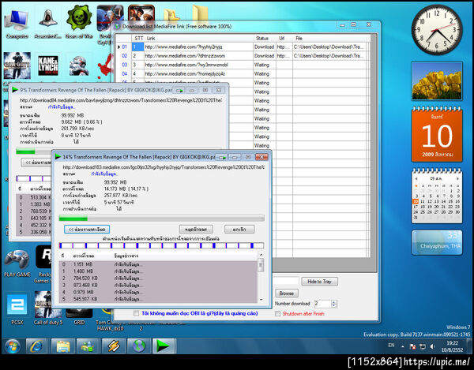Screen dimensions: 474x370
Task: Sort by the Link column header
Action: 198,39
